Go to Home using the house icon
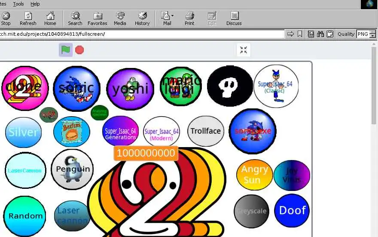 point(50,18)
